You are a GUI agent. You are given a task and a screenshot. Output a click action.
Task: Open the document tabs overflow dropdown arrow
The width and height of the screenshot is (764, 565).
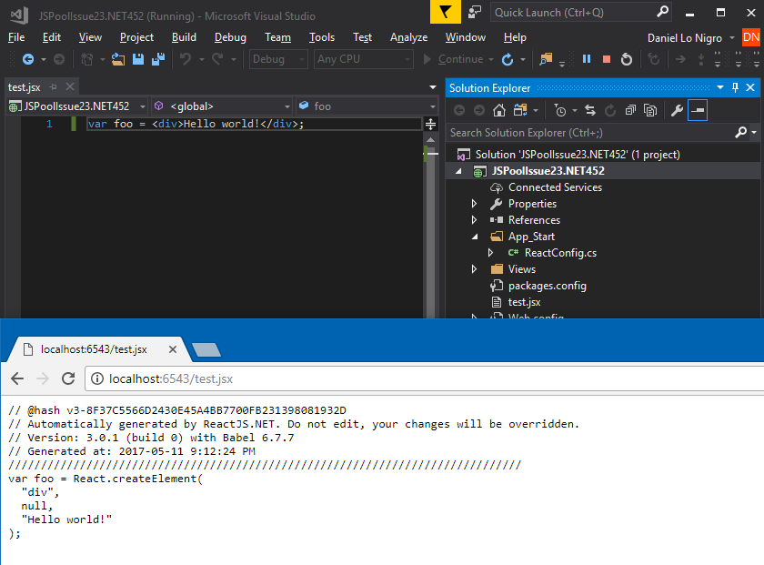433,87
